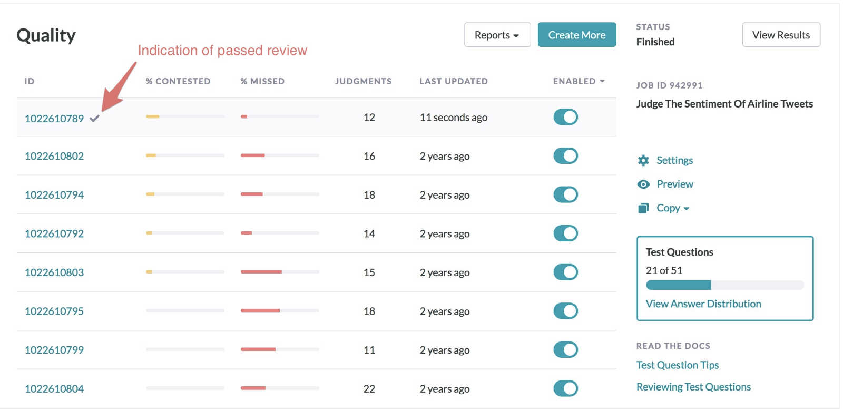Sort by Last Updated column header
Screen dimensions: 843x410
click(453, 81)
